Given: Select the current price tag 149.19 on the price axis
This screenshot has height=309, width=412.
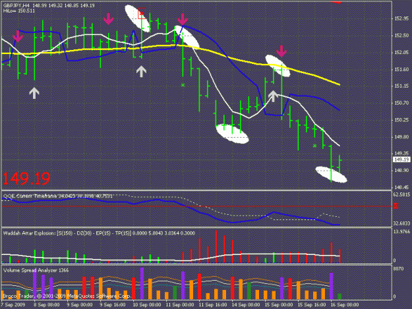Looking at the screenshot, I should (401, 159).
